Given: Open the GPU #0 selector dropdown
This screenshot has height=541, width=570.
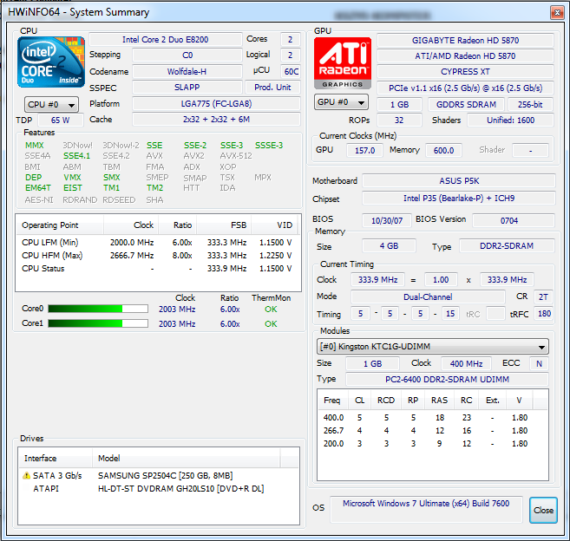Looking at the screenshot, I should [x=341, y=102].
